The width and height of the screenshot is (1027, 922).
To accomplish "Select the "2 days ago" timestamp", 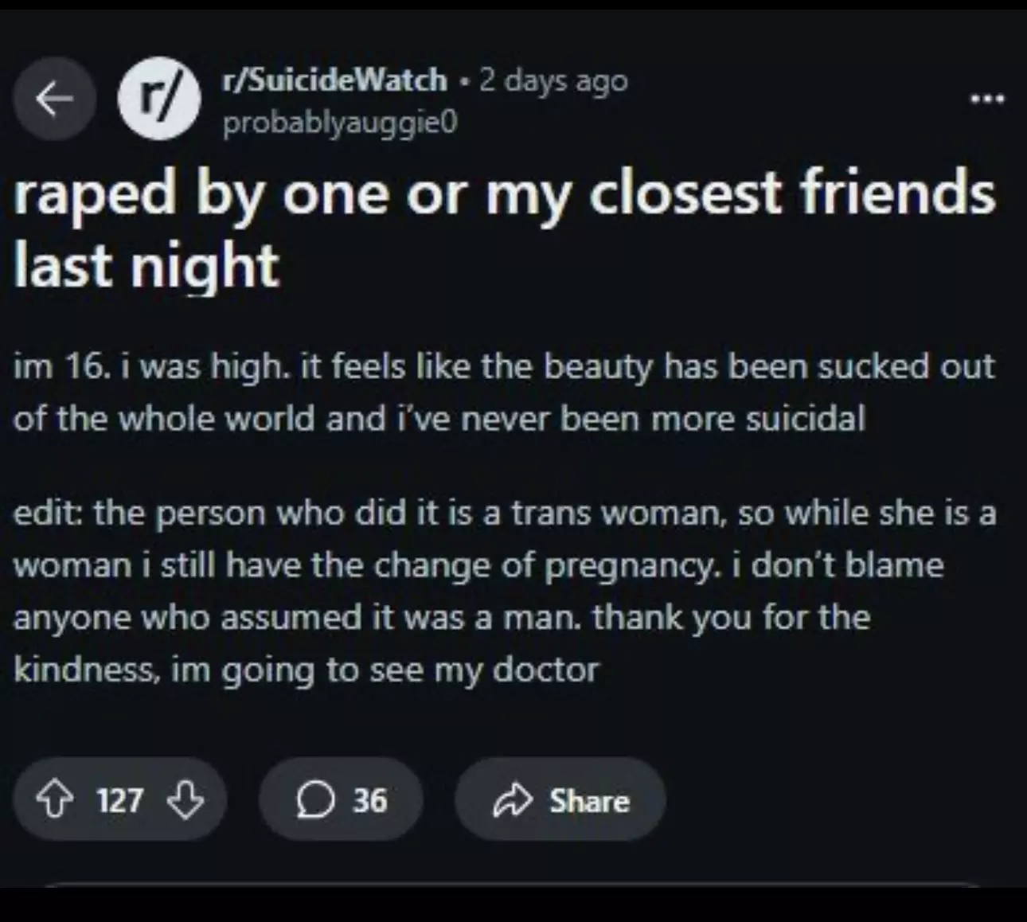I will click(x=553, y=80).
